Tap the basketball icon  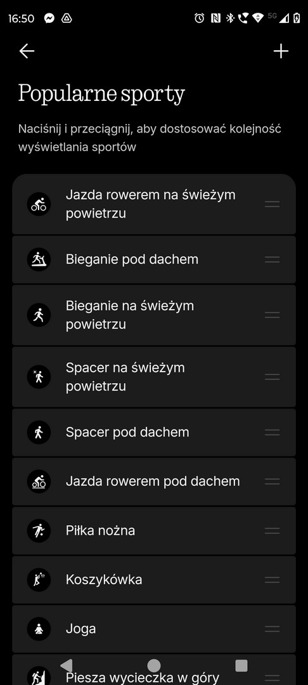click(39, 580)
